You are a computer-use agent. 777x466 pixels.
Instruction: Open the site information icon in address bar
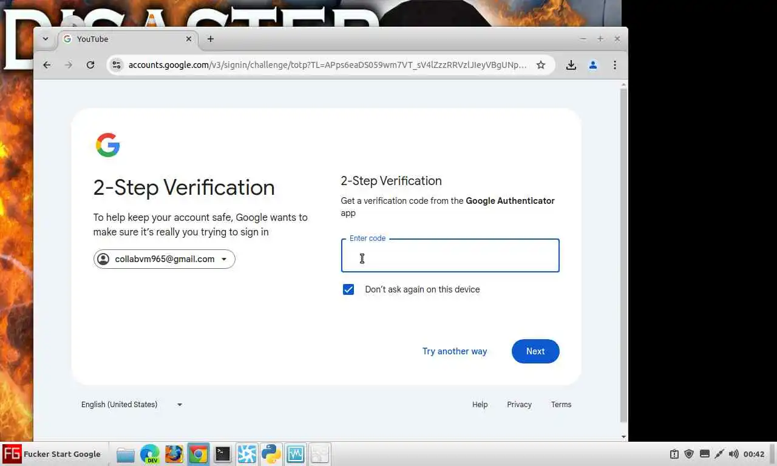point(117,65)
